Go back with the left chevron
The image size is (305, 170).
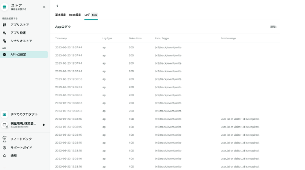[x=57, y=6]
